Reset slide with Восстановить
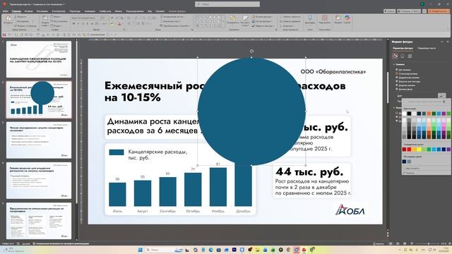 pyautogui.click(x=59, y=21)
